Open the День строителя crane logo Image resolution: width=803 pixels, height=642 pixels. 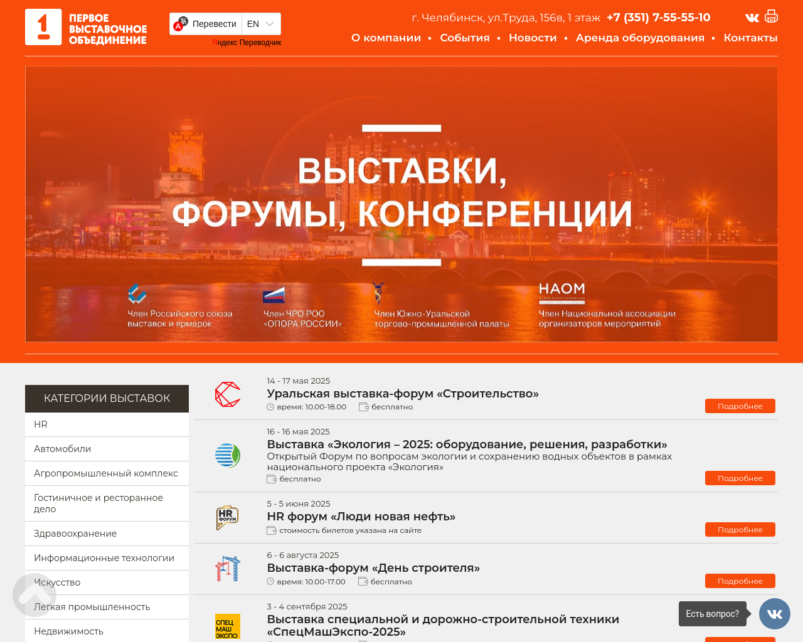[x=228, y=569]
